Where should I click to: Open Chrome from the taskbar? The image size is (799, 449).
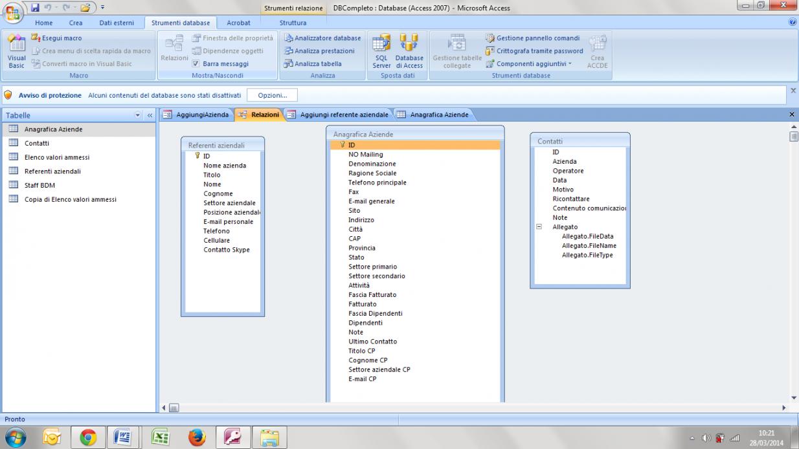tap(88, 438)
